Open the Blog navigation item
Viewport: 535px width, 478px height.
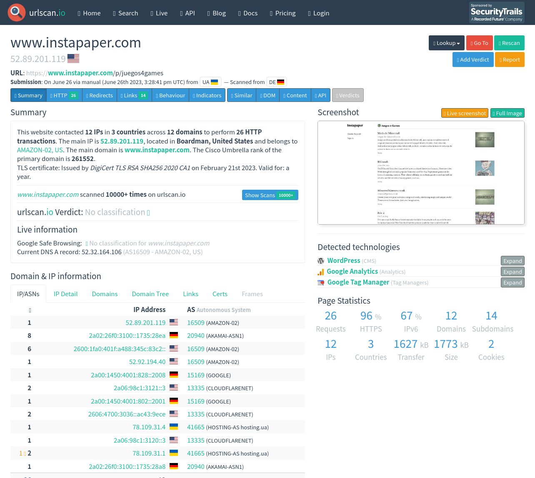click(x=217, y=13)
